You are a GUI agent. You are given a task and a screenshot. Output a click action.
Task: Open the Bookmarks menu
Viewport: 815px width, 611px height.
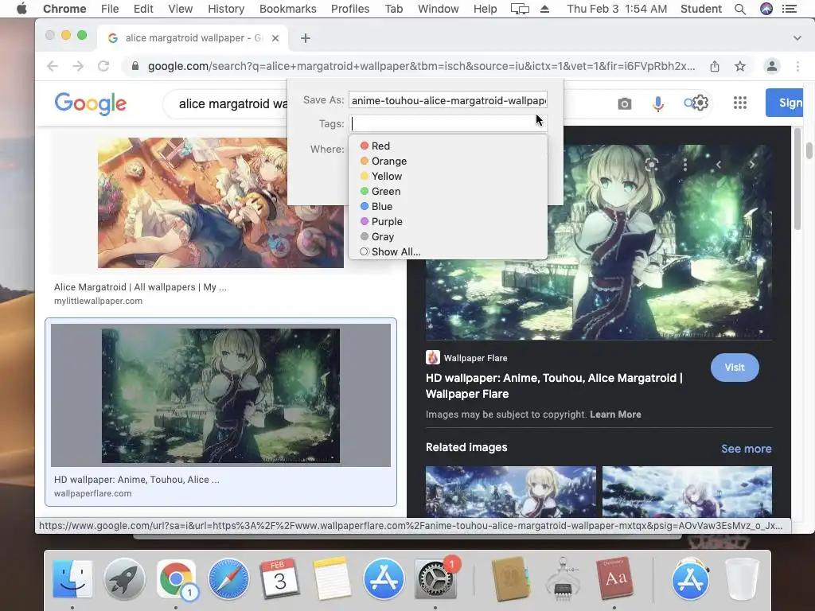(x=287, y=9)
